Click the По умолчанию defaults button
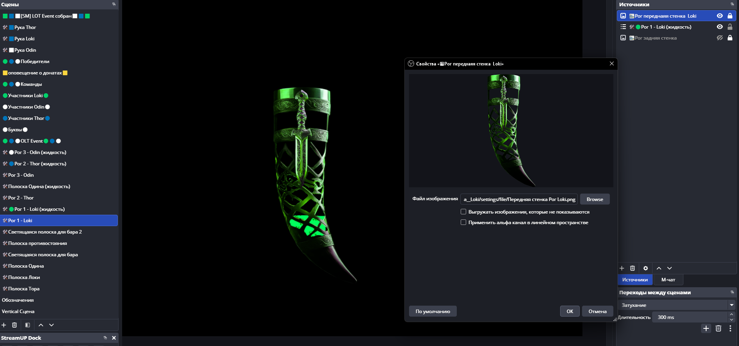This screenshot has height=346, width=739. [x=433, y=312]
